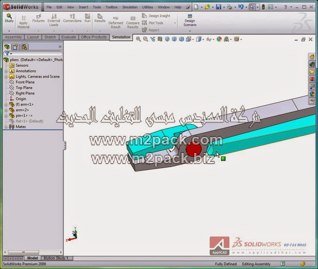Generate a Report
Image resolution: width=318 pixels, height=269 pixels.
click(150, 30)
